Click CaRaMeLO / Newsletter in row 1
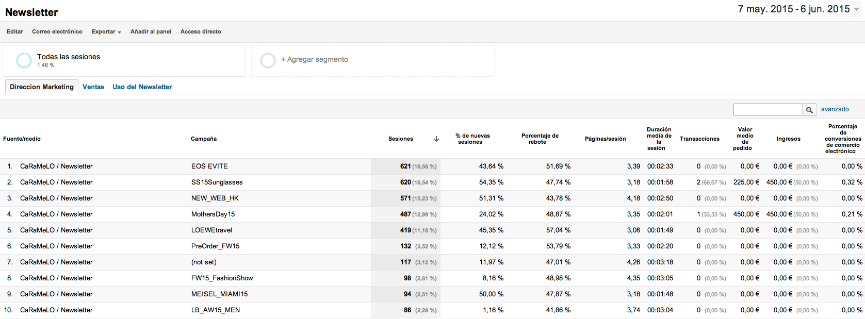This screenshot has height=319, width=865. (56, 166)
